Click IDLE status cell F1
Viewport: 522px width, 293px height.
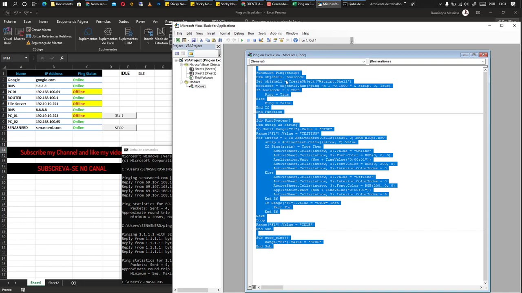(x=146, y=74)
